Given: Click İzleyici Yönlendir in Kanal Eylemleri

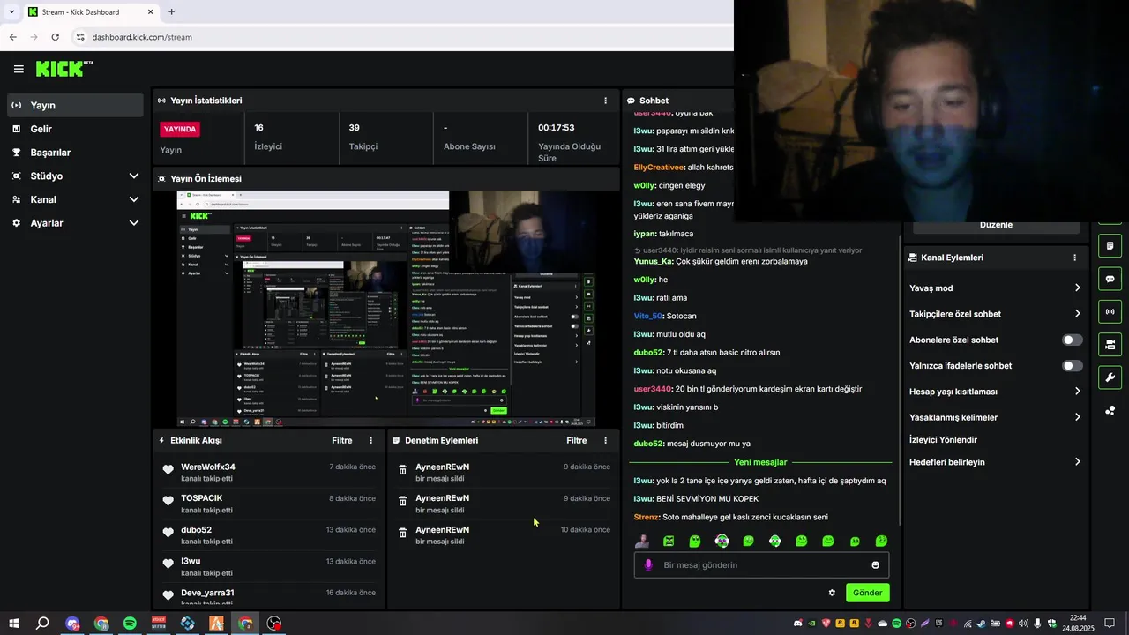Looking at the screenshot, I should [x=943, y=439].
